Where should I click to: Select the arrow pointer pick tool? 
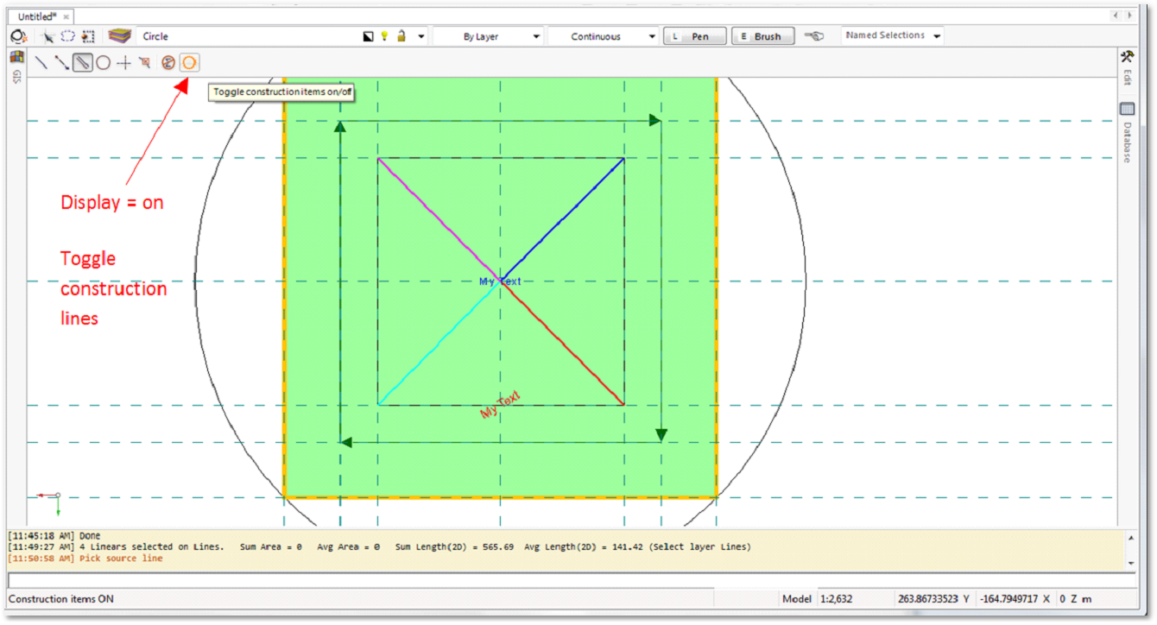coord(49,36)
